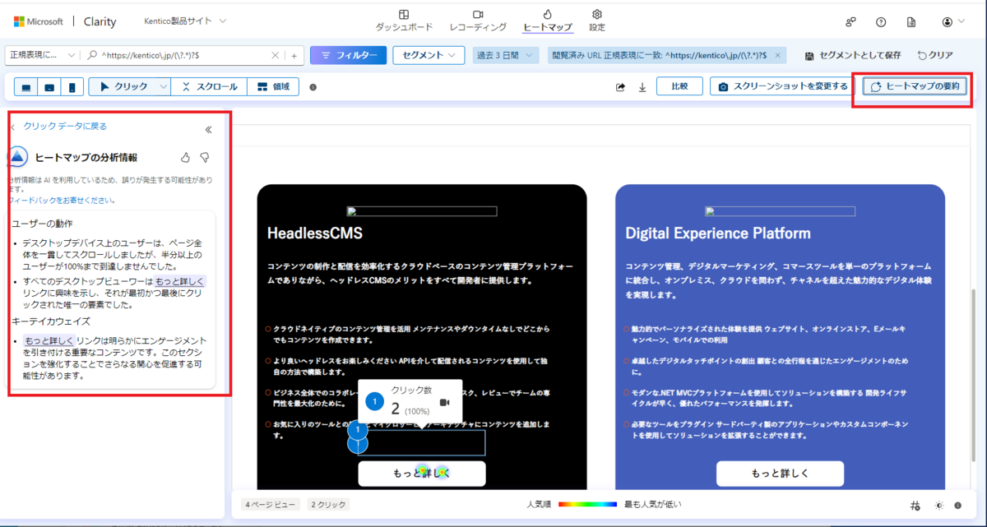Click the フィードバックをお寄せください link
This screenshot has height=527, width=987.
[x=61, y=200]
